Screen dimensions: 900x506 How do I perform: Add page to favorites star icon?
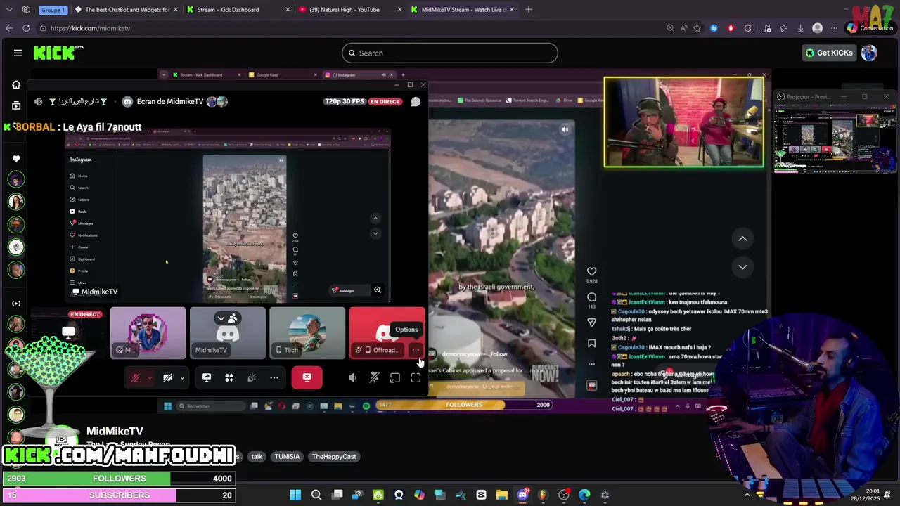tap(697, 28)
